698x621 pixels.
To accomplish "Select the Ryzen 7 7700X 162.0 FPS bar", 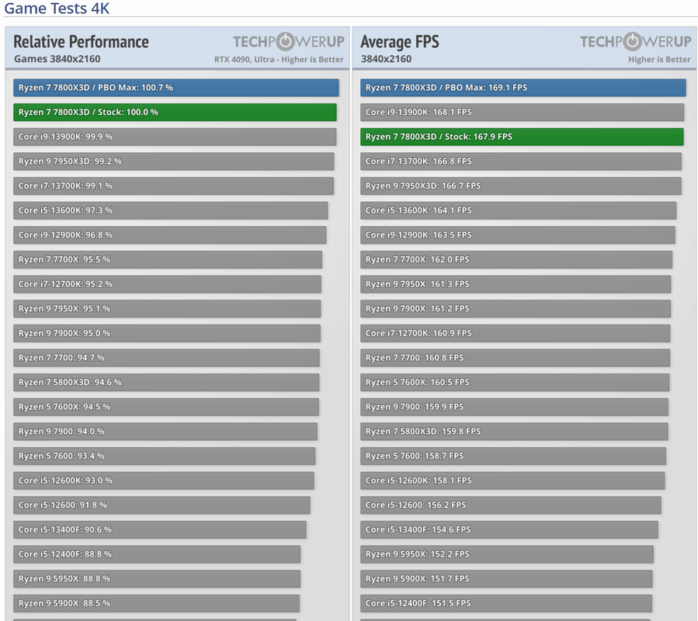I will pos(516,259).
